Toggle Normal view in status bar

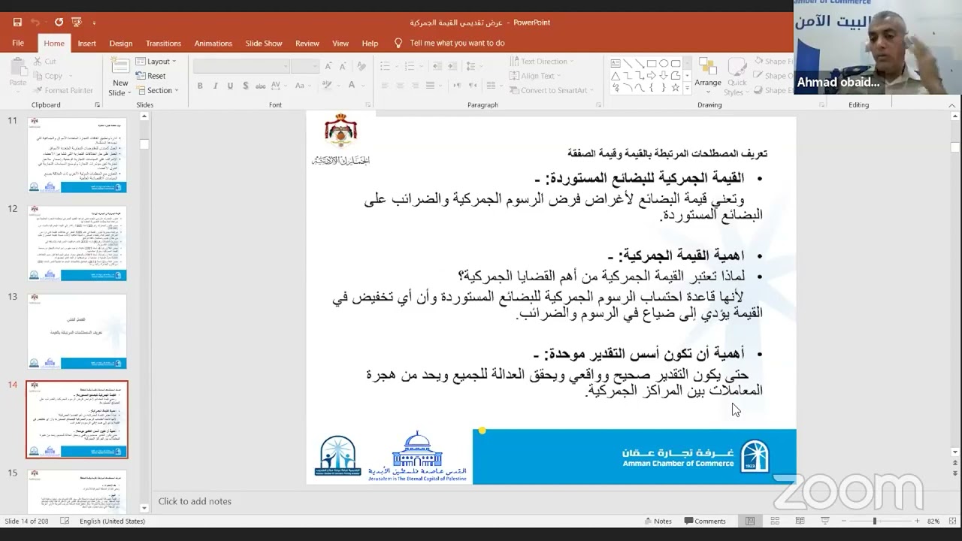pyautogui.click(x=750, y=521)
